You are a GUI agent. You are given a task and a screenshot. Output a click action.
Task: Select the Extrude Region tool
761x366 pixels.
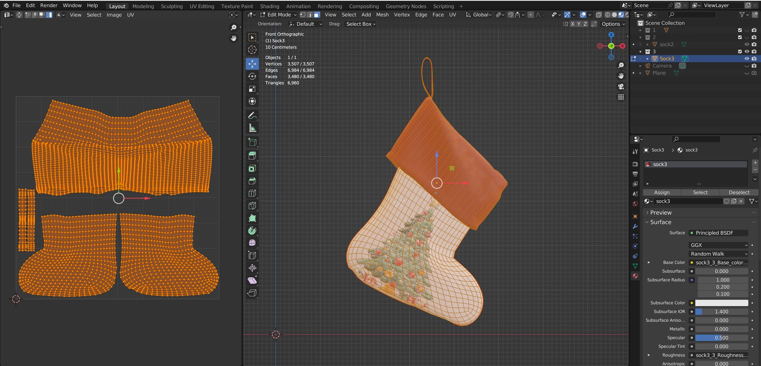tap(252, 156)
